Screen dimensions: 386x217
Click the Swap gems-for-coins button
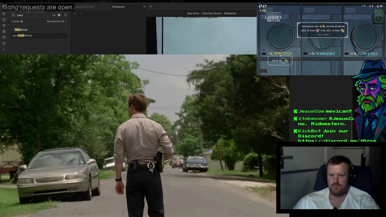[280, 61]
